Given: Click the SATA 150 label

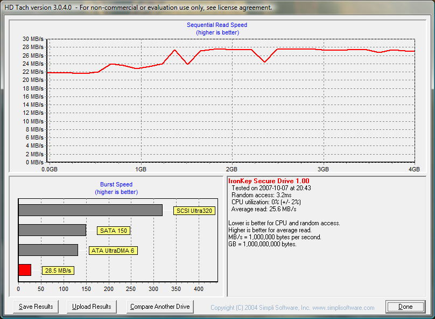Looking at the screenshot, I should coord(114,231).
